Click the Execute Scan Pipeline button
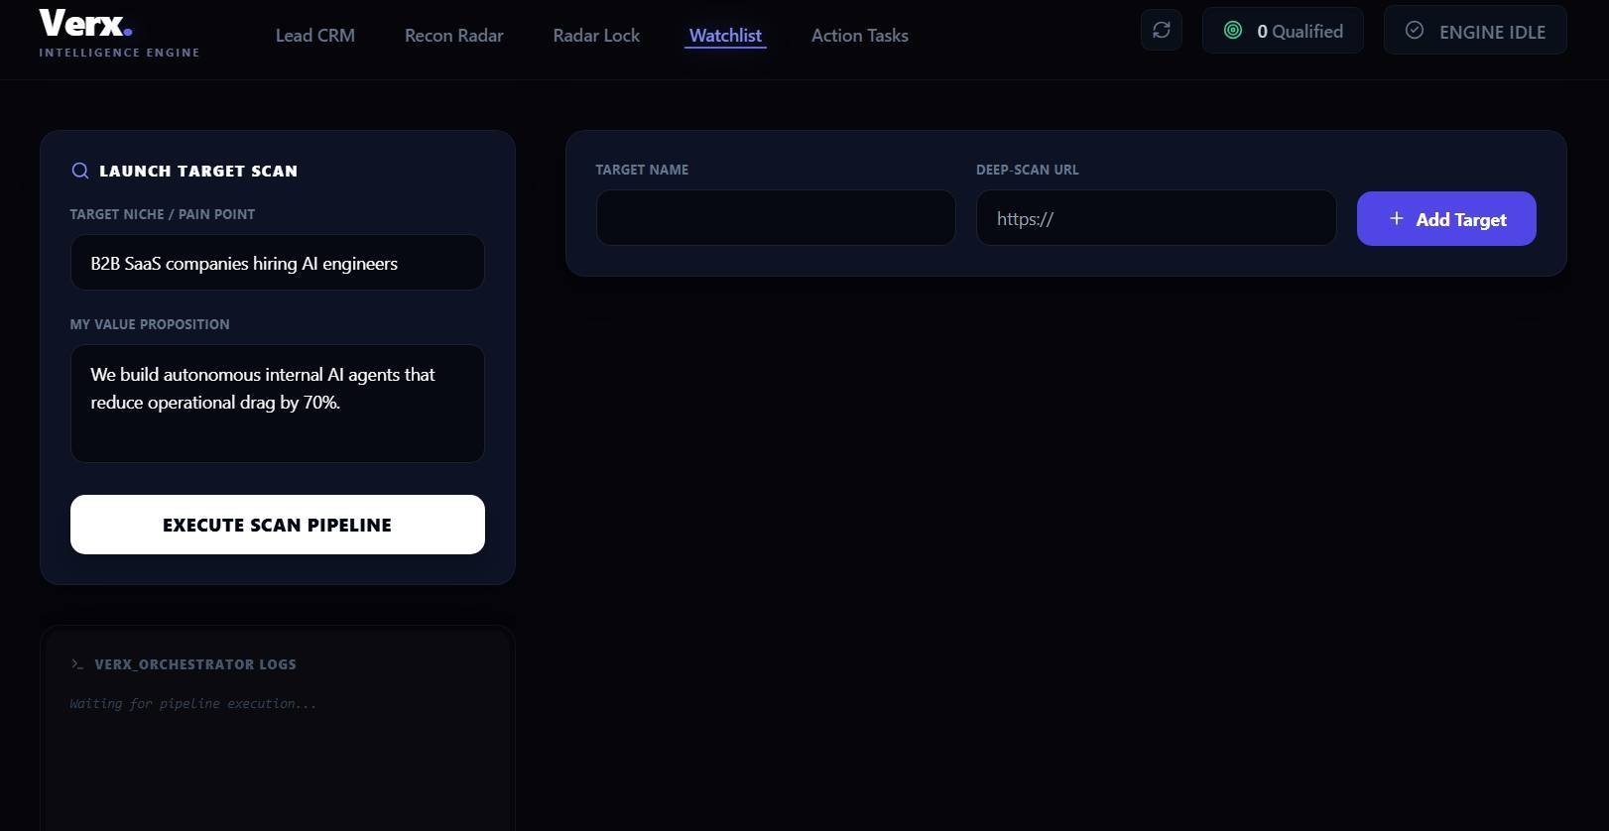This screenshot has width=1609, height=831. click(x=278, y=525)
